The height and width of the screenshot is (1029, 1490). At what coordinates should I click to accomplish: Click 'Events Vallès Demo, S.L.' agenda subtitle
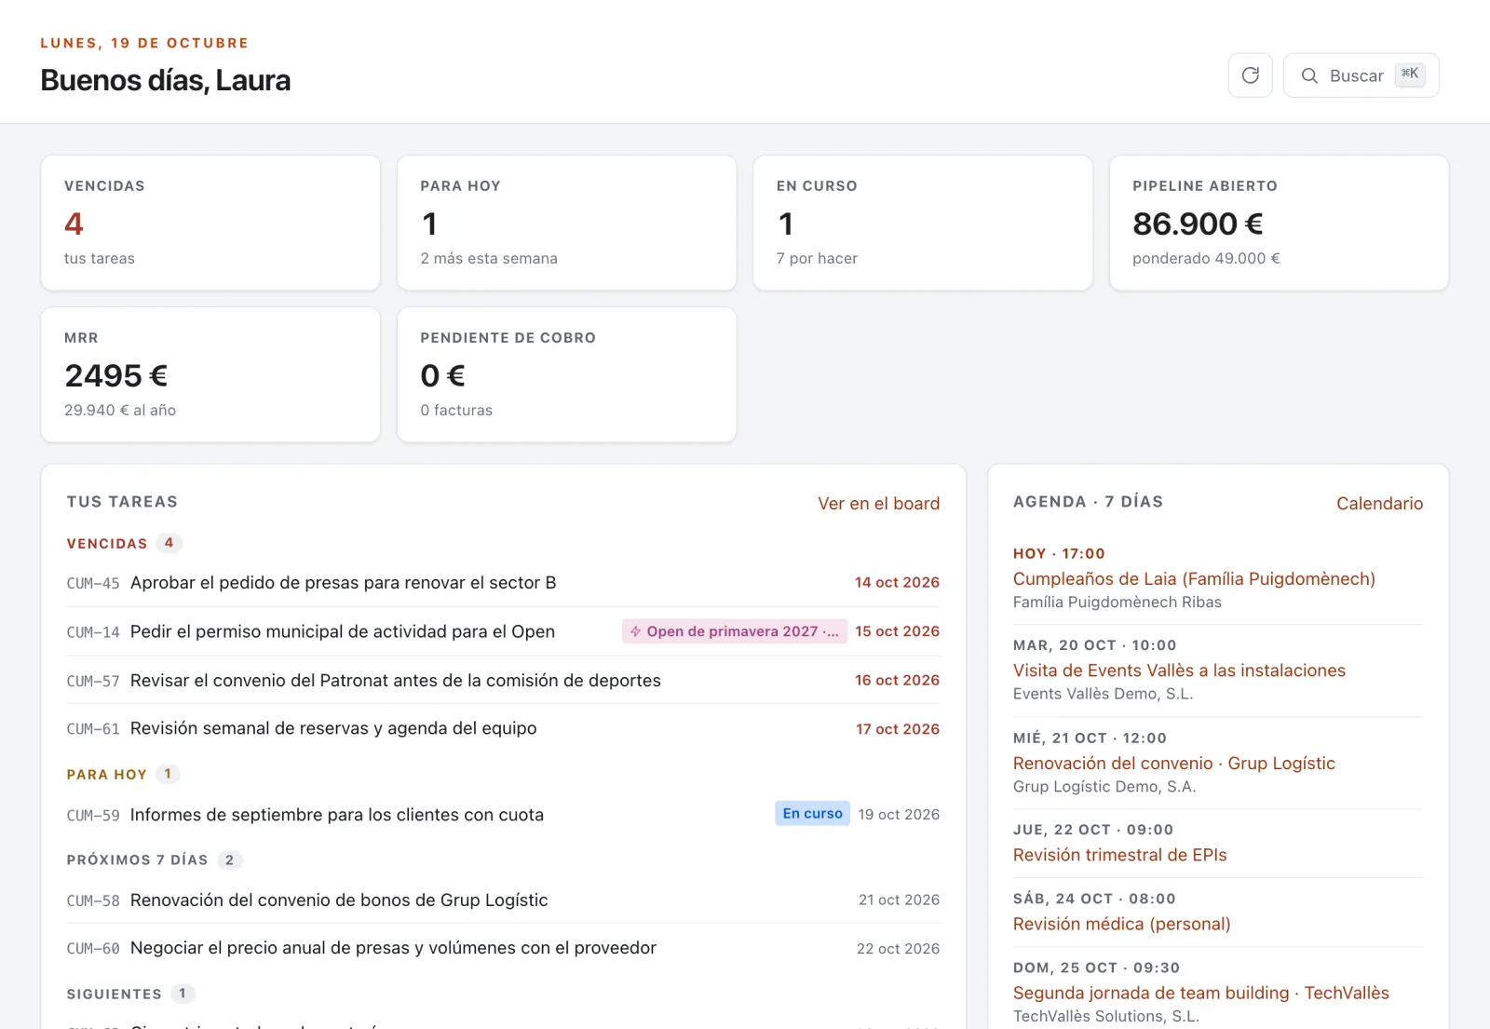pyautogui.click(x=1103, y=694)
